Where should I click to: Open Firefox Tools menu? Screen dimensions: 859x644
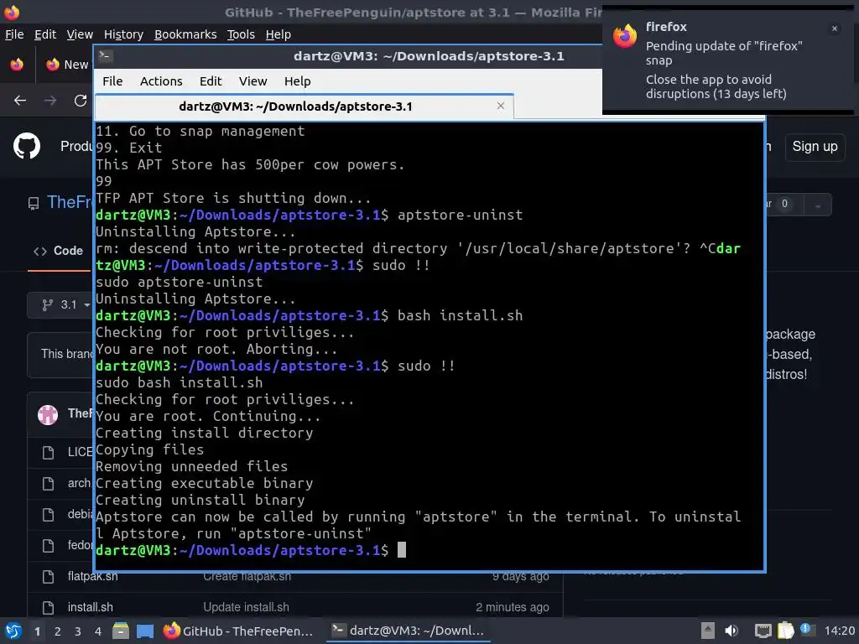[241, 34]
